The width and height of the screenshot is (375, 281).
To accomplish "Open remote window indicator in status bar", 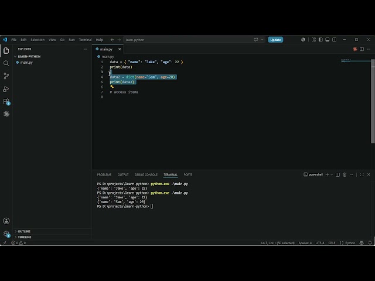I will 5,243.
